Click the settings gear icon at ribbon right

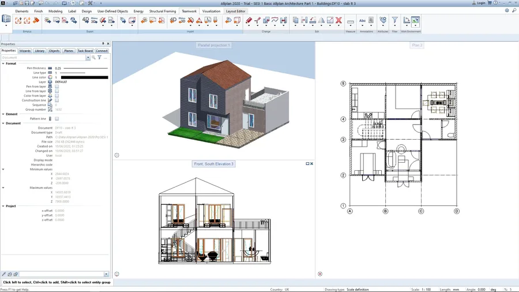pyautogui.click(x=507, y=10)
